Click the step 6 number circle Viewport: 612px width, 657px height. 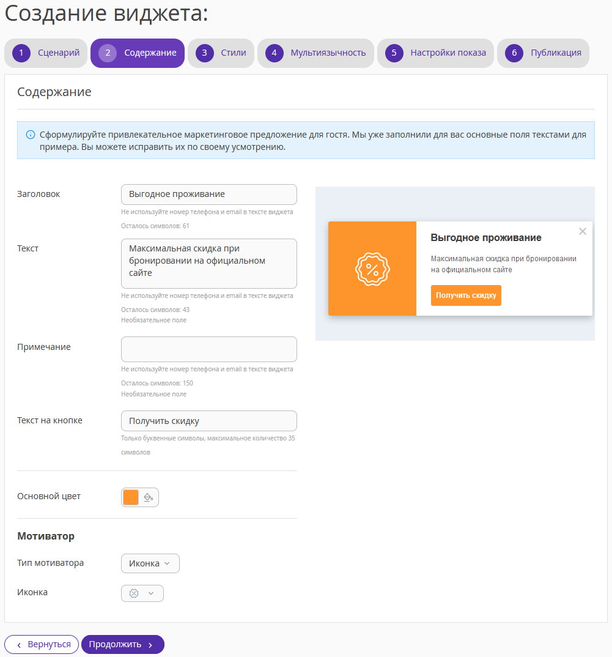click(514, 53)
